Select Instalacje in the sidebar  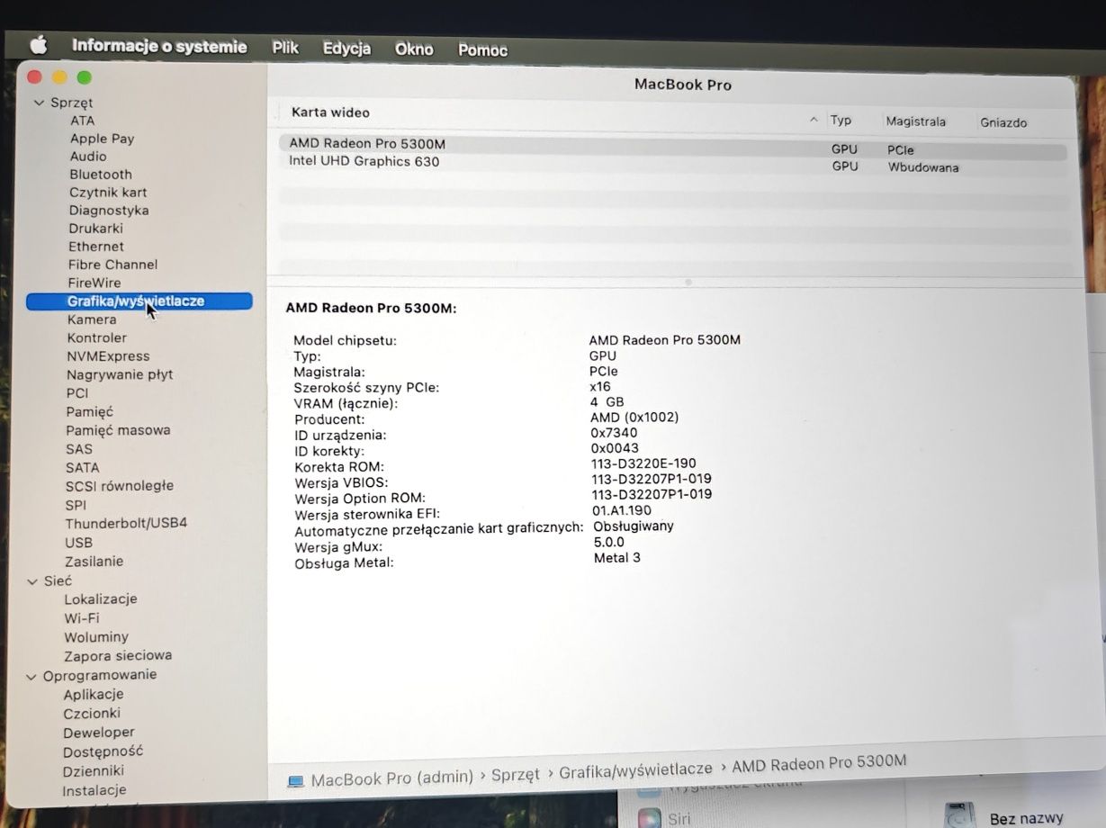(x=94, y=791)
